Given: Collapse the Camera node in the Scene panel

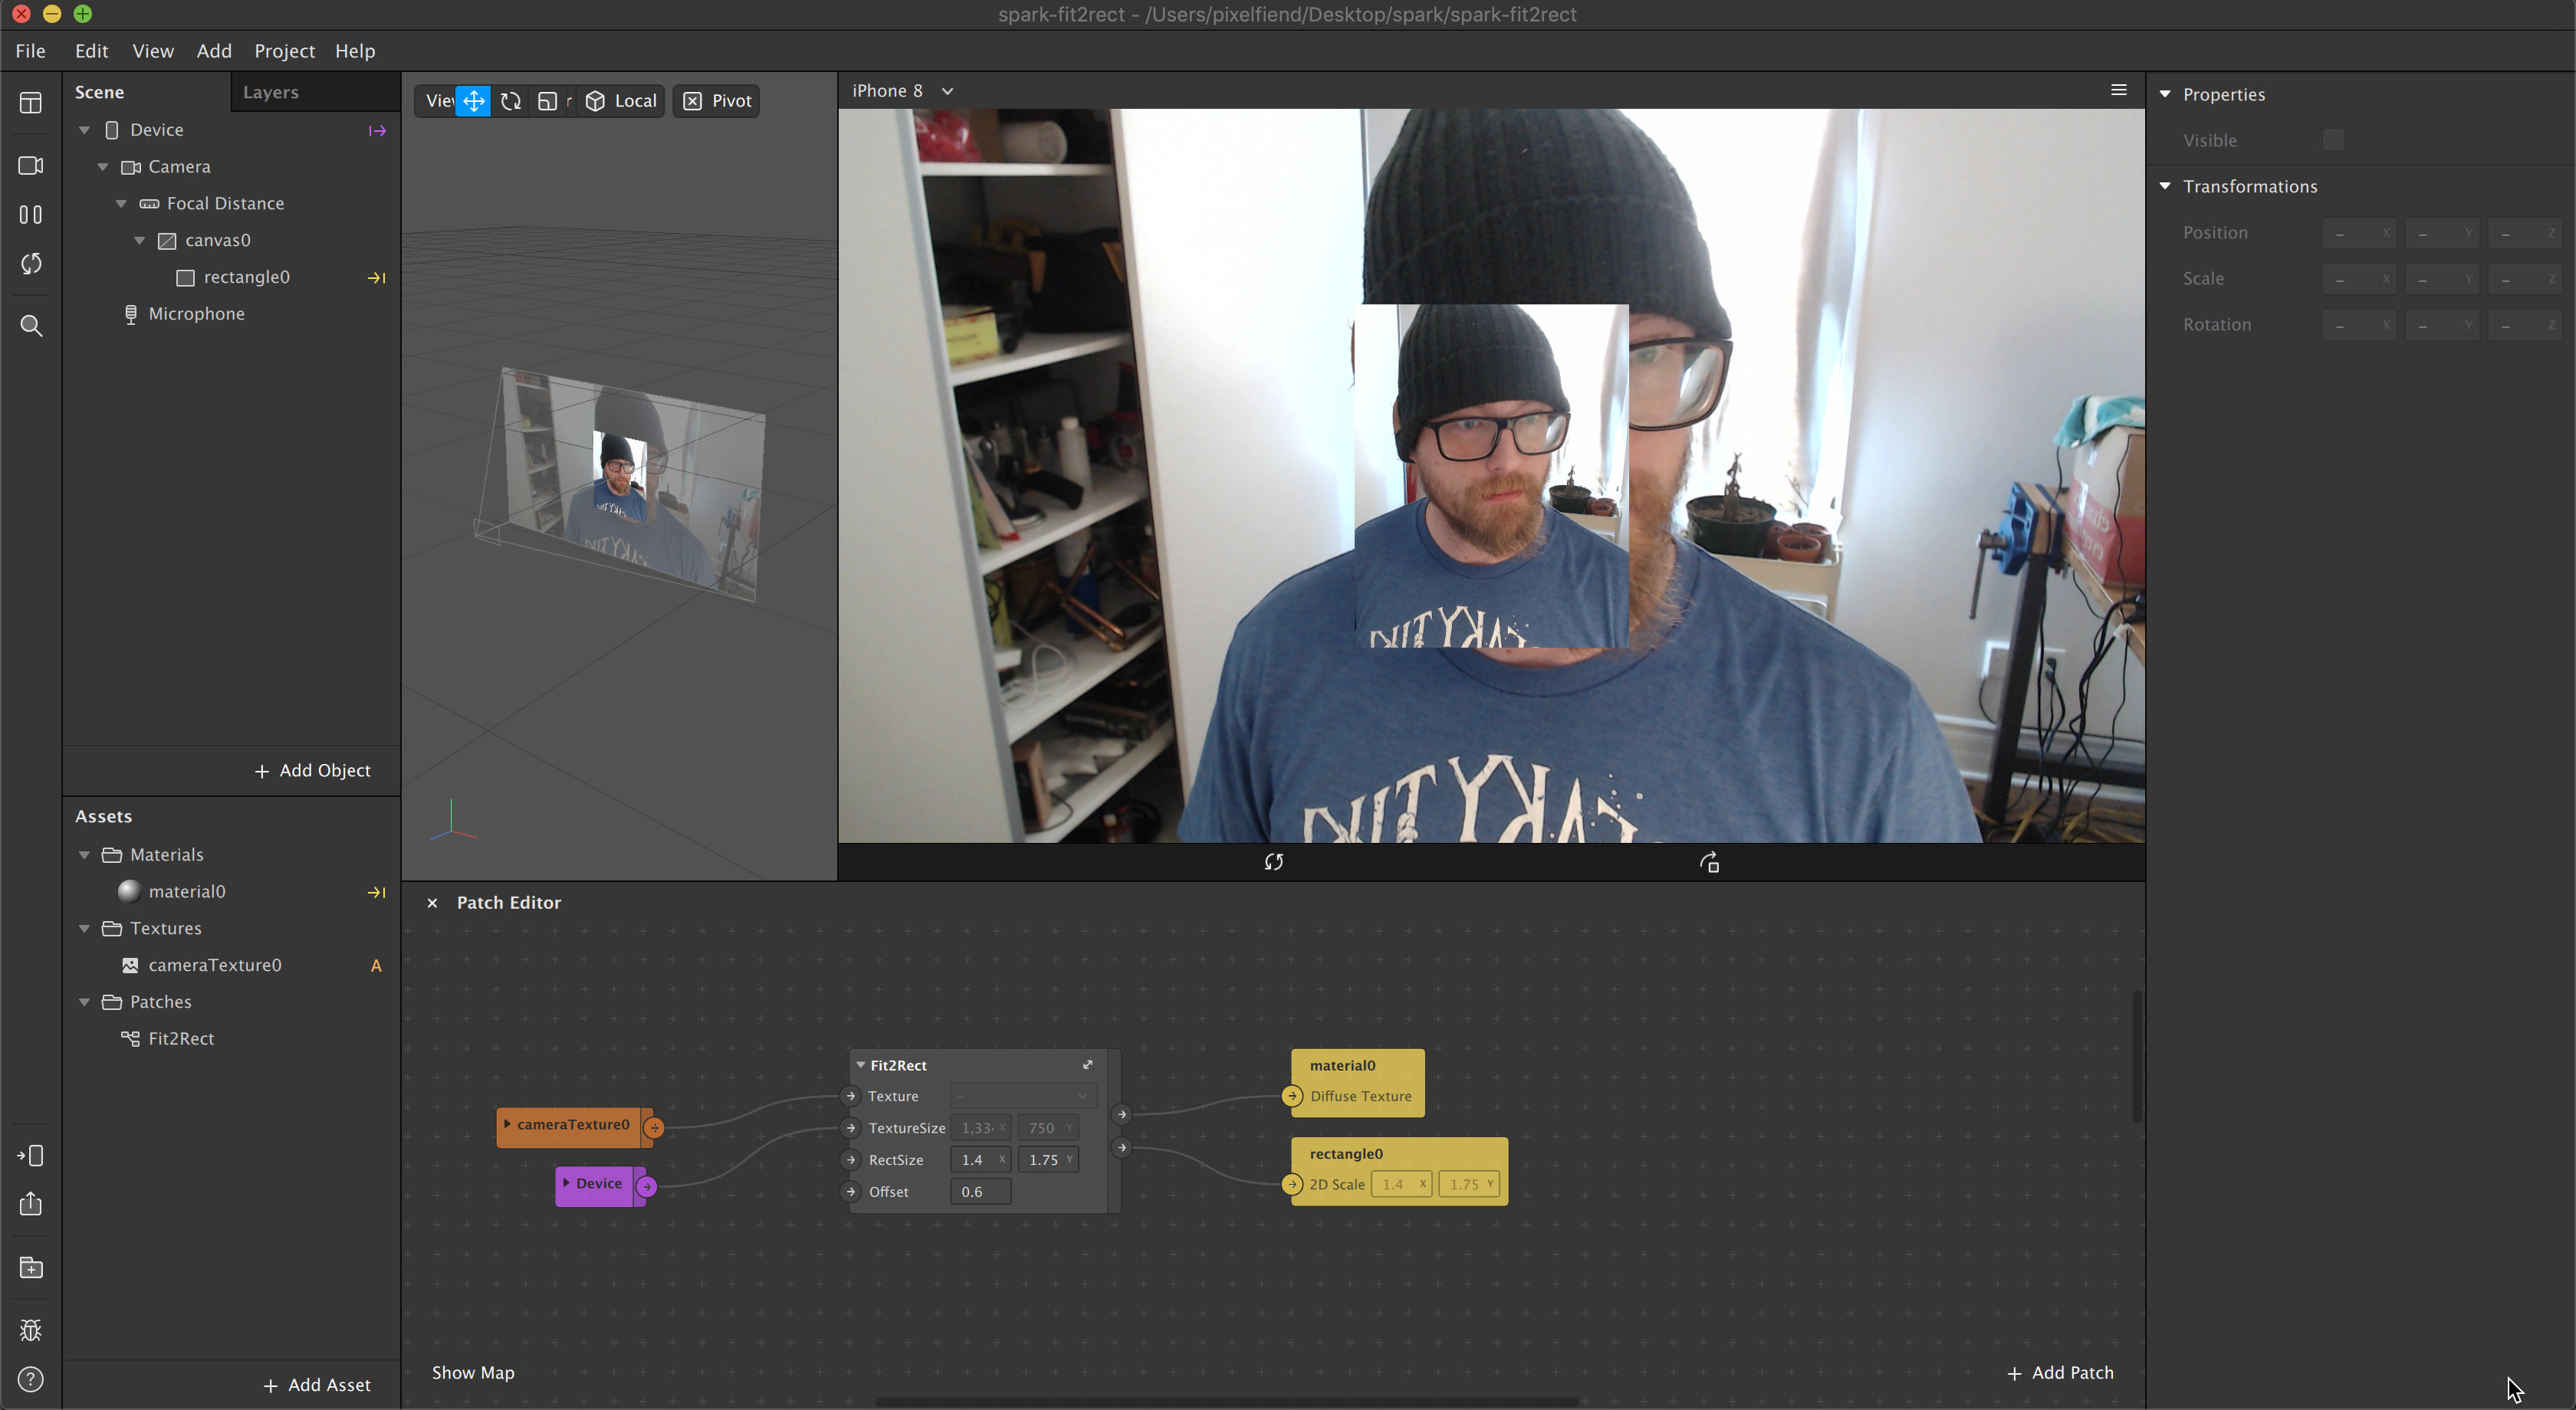Looking at the screenshot, I should 103,167.
